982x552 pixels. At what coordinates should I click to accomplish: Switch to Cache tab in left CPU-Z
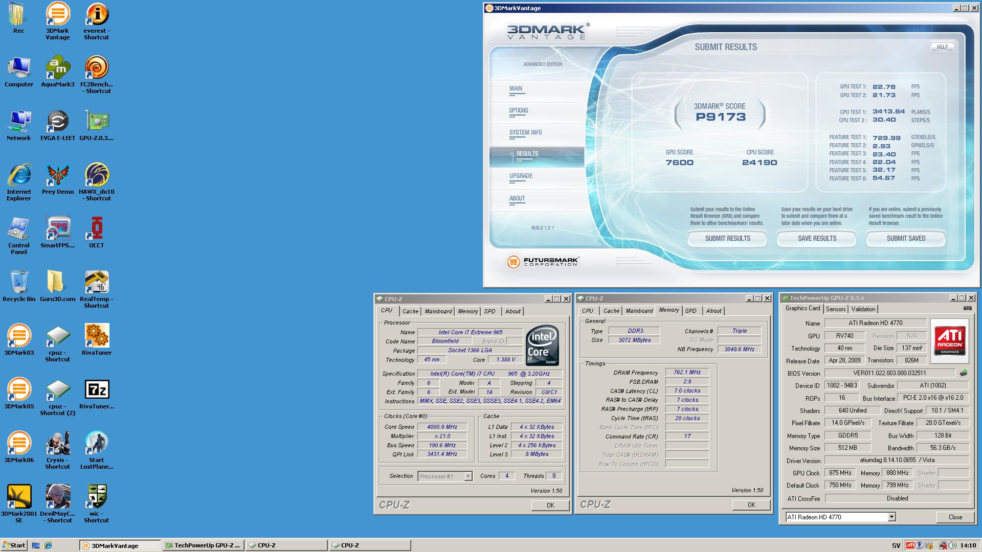410,311
